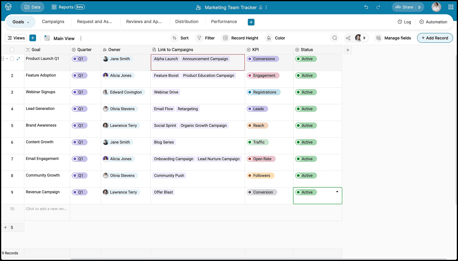This screenshot has width=458, height=261.
Task: Click the share view icon
Action: [348, 38]
